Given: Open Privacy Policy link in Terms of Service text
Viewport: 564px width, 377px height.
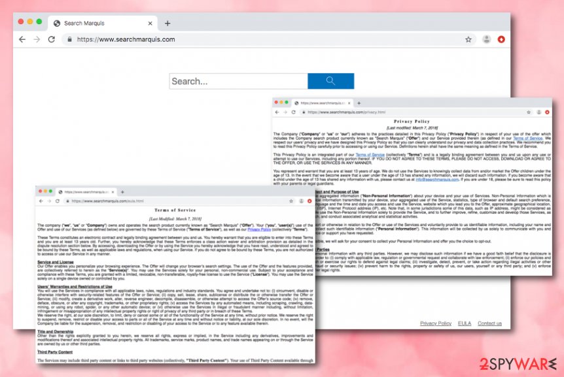Looking at the screenshot, I should [259, 229].
